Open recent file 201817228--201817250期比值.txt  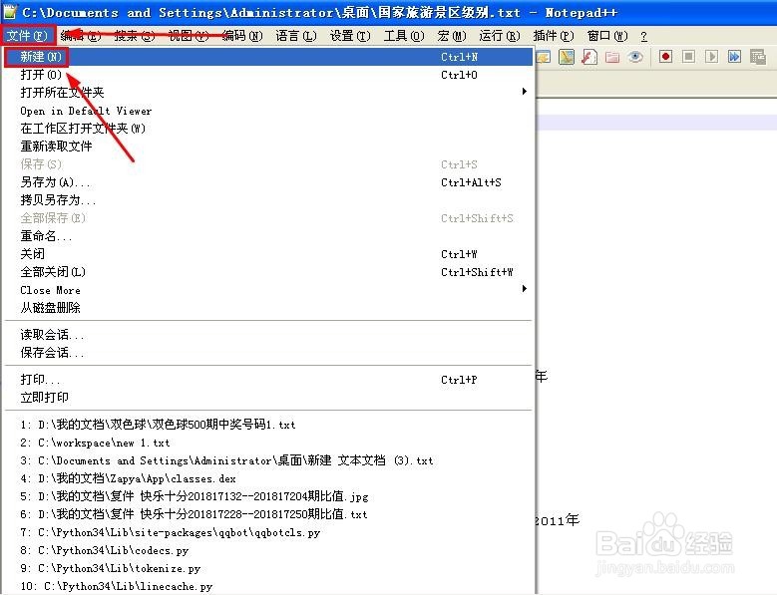coord(268,515)
